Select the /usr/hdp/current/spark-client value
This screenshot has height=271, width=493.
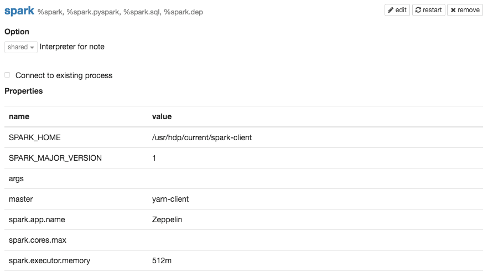coord(202,137)
